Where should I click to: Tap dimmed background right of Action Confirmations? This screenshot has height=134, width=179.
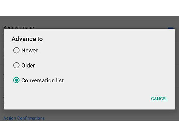click(x=113, y=116)
